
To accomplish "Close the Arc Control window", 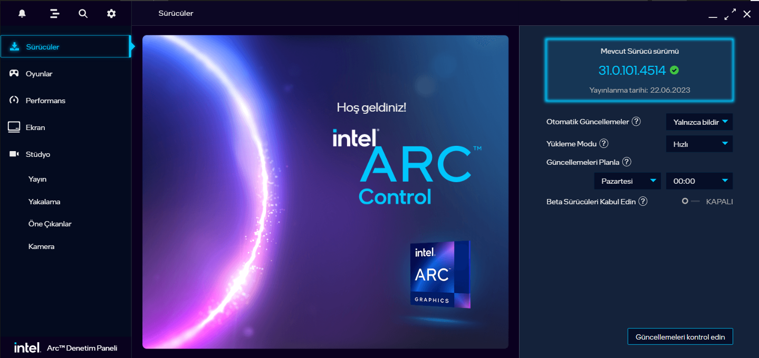I will point(747,14).
